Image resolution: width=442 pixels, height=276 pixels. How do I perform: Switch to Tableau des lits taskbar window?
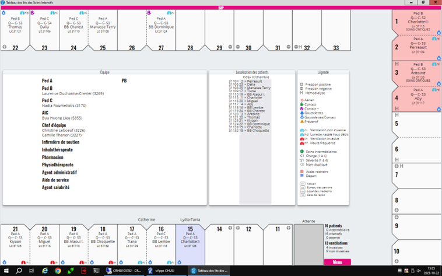(x=210, y=271)
